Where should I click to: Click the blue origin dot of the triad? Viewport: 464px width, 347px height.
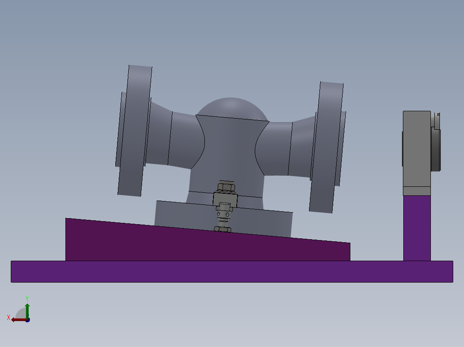[x=28, y=320]
